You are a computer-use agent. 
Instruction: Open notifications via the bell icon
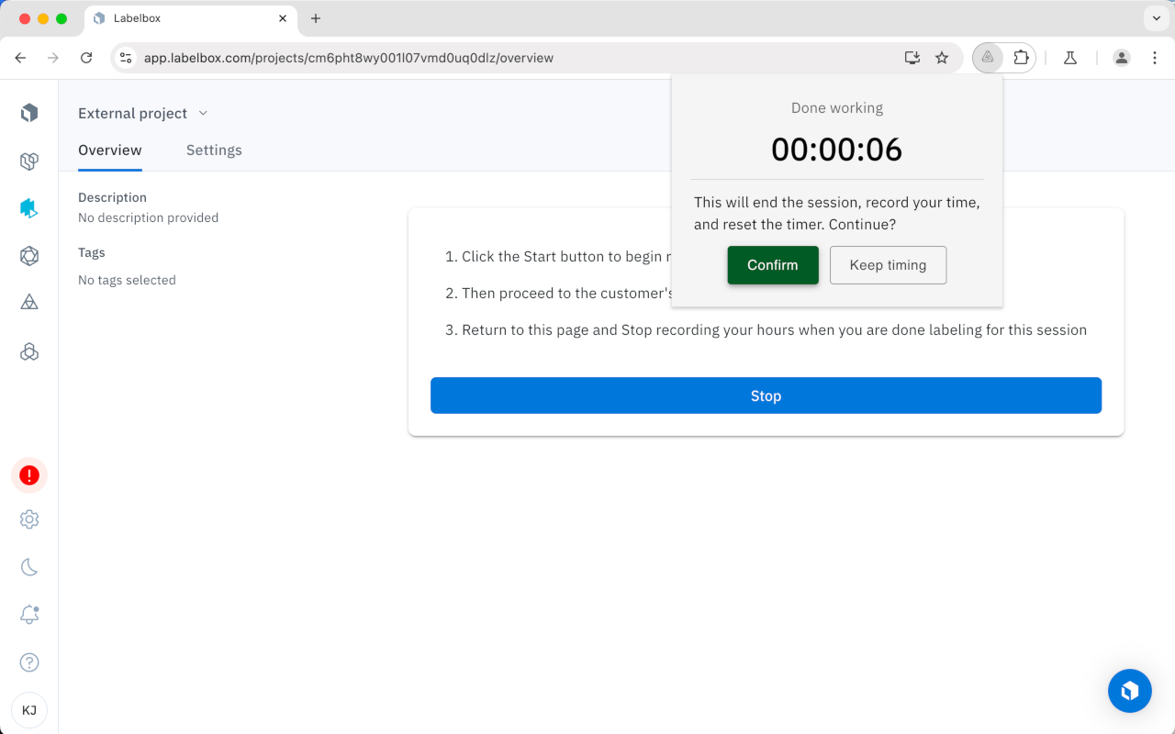click(28, 615)
